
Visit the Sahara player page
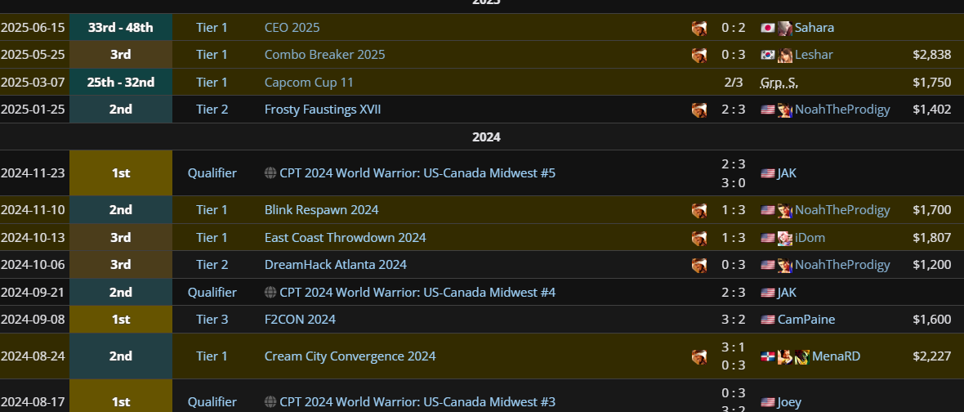tap(814, 28)
